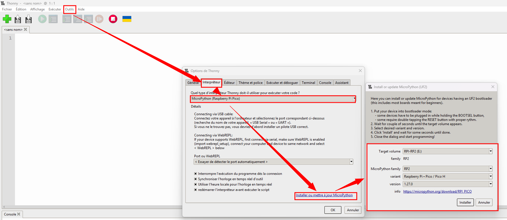The height and width of the screenshot is (220, 507).
Task: Click the family value RP2 text
Action: tap(406, 159)
